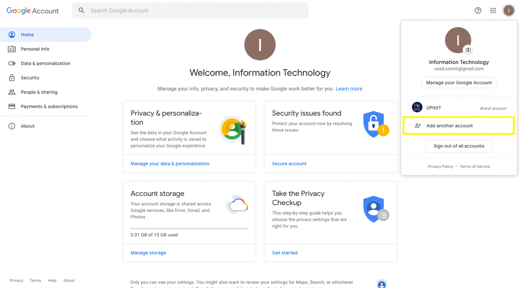The width and height of the screenshot is (520, 288).
Task: Focus the Search Google Account field
Action: coord(190,10)
